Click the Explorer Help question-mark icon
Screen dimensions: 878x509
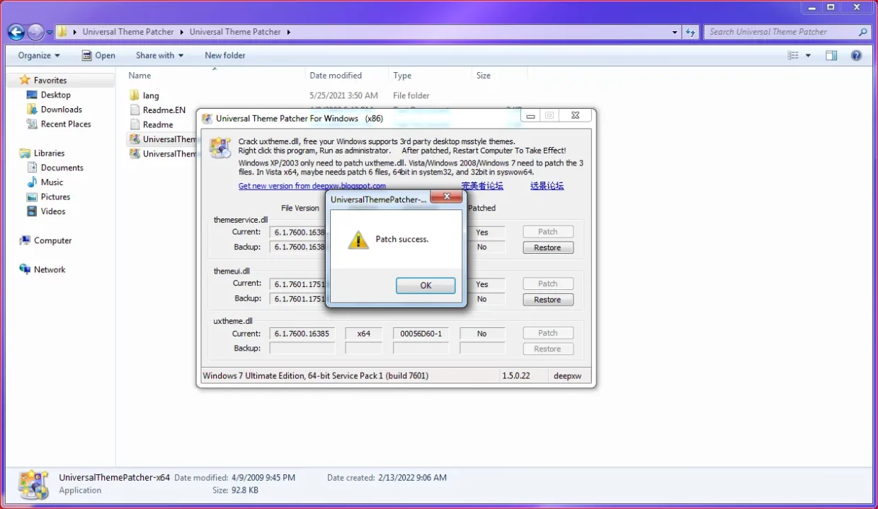[x=856, y=55]
